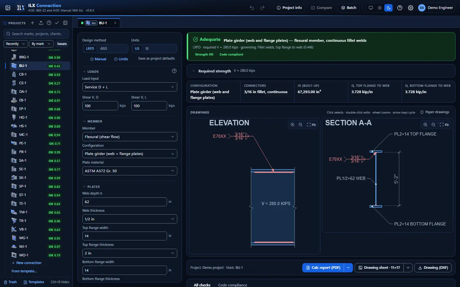Screen dimensions: 460x287
Task: Click the upload/import icon in Projects
Action: [41, 23]
